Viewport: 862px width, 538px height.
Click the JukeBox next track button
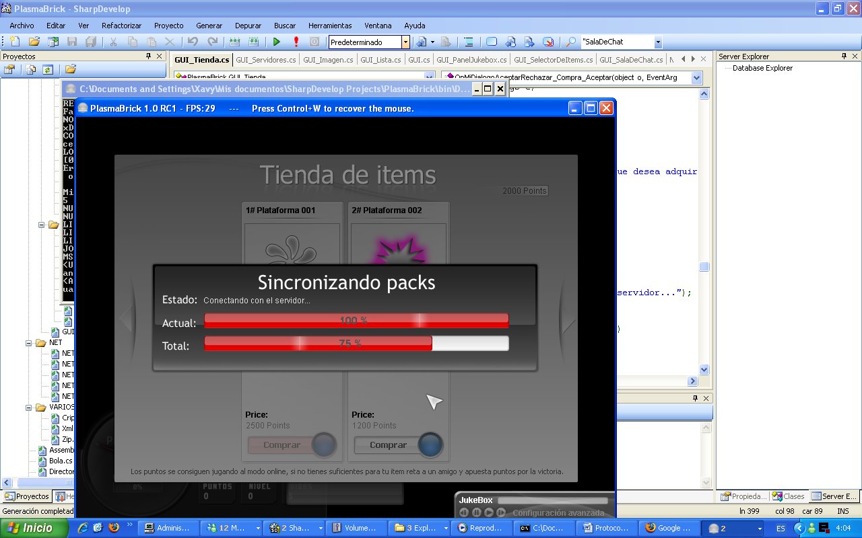coord(502,512)
